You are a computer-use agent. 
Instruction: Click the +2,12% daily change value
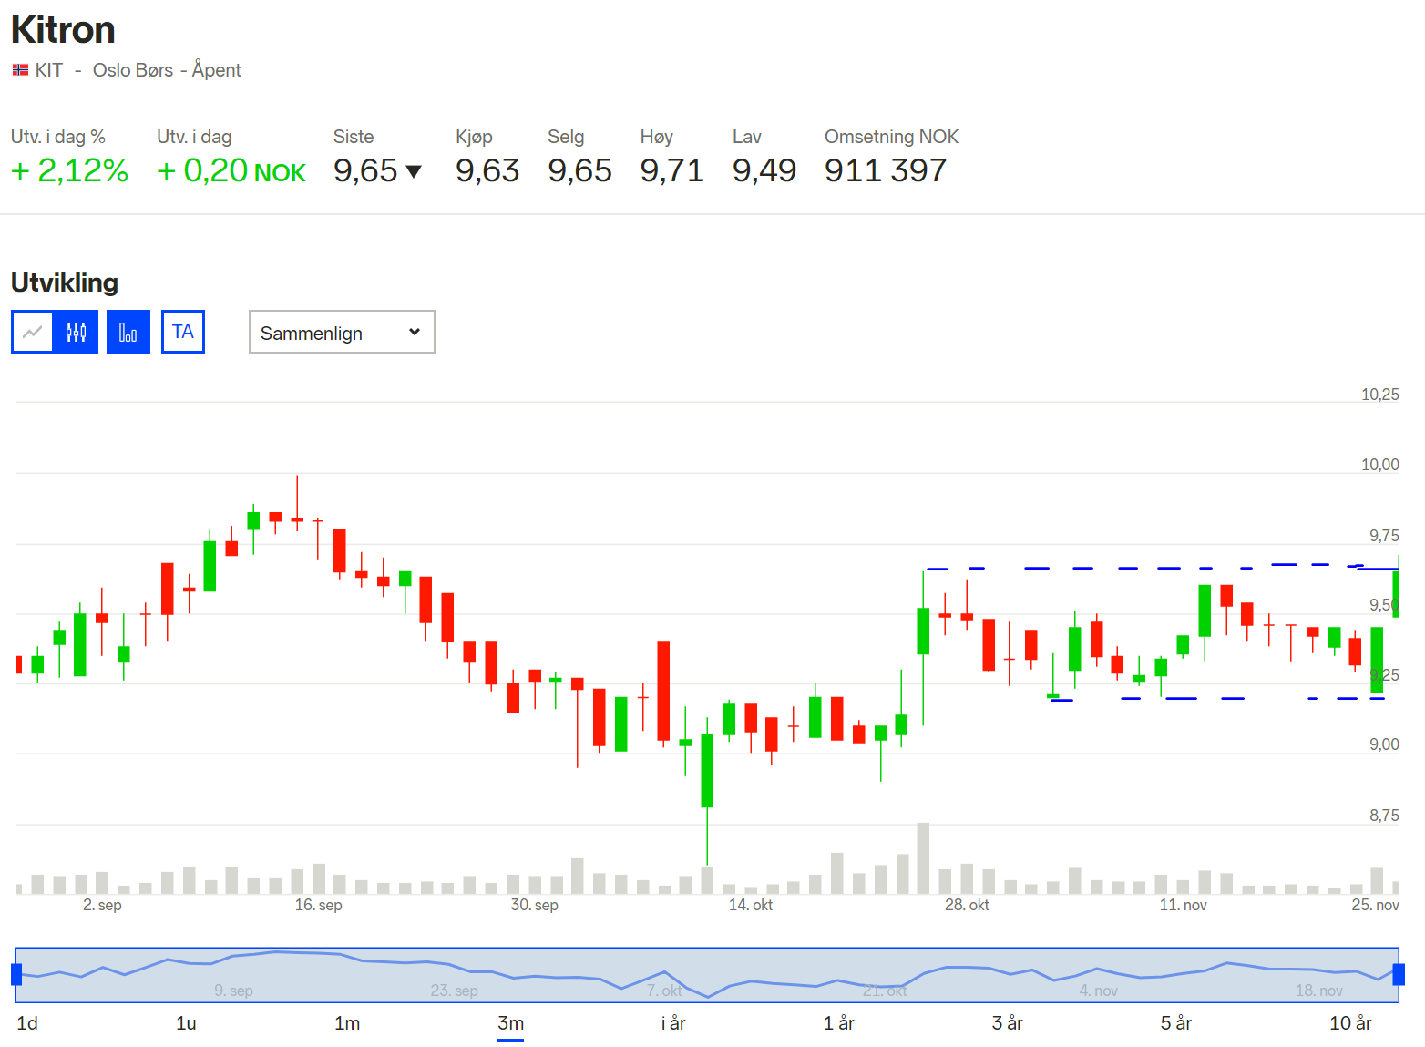click(69, 170)
